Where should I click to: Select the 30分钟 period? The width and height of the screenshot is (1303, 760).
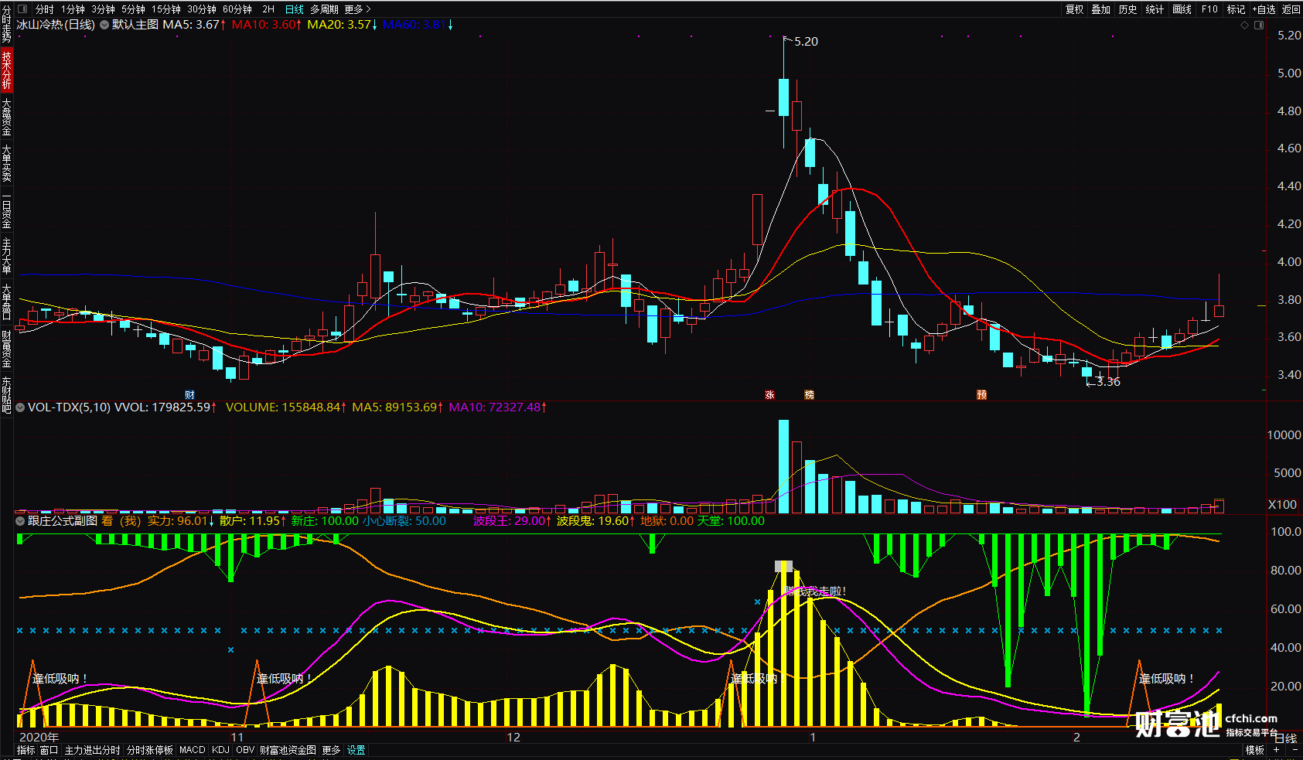click(201, 9)
